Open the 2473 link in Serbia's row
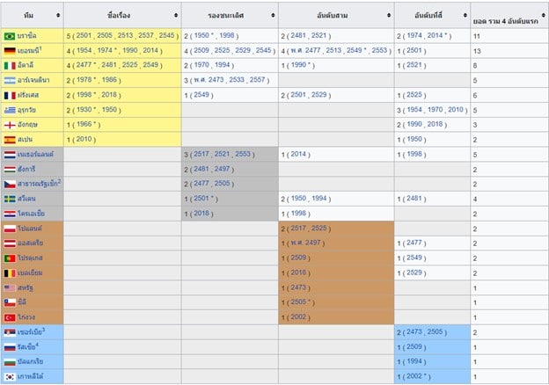The width and height of the screenshot is (549, 385). coord(414,331)
